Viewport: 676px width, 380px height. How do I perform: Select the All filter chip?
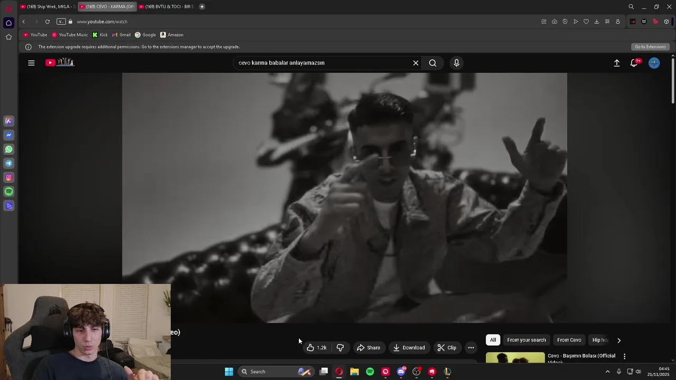point(493,340)
